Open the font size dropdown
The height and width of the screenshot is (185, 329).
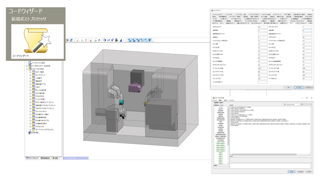tap(311, 104)
